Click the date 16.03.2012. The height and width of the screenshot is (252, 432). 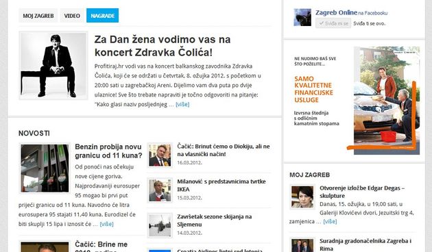189,162
